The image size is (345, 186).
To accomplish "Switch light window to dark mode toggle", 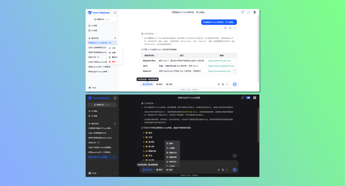I will [248, 12].
